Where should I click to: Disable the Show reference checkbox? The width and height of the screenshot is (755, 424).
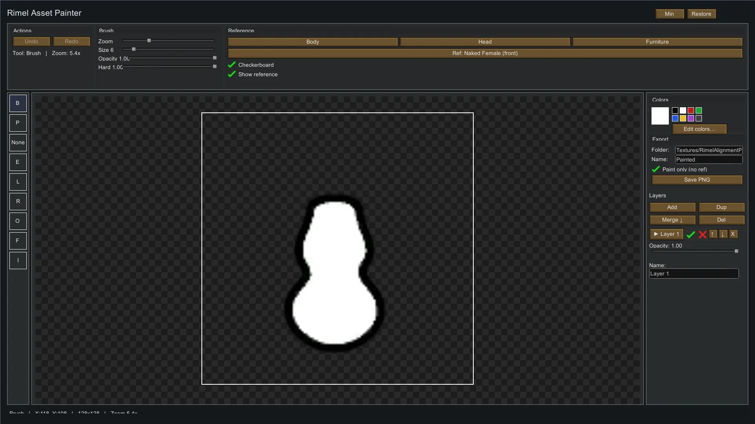click(x=232, y=74)
